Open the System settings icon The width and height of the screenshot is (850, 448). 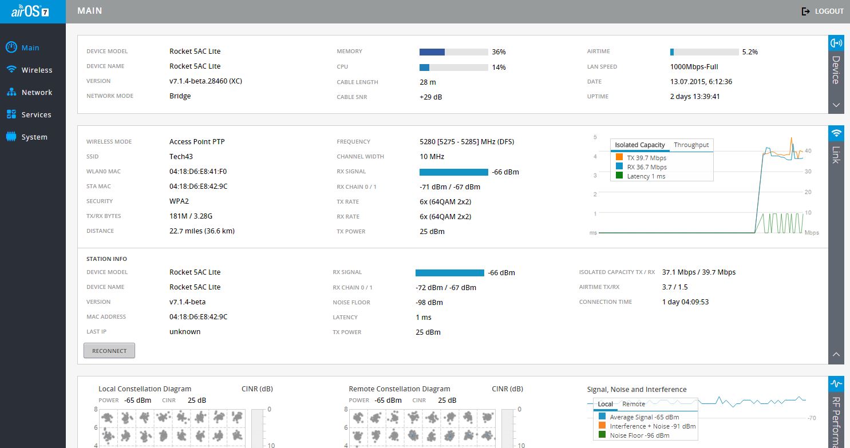click(x=10, y=137)
